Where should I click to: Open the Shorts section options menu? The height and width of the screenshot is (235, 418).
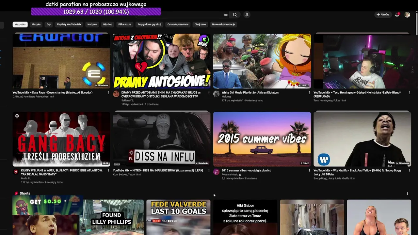tap(407, 194)
